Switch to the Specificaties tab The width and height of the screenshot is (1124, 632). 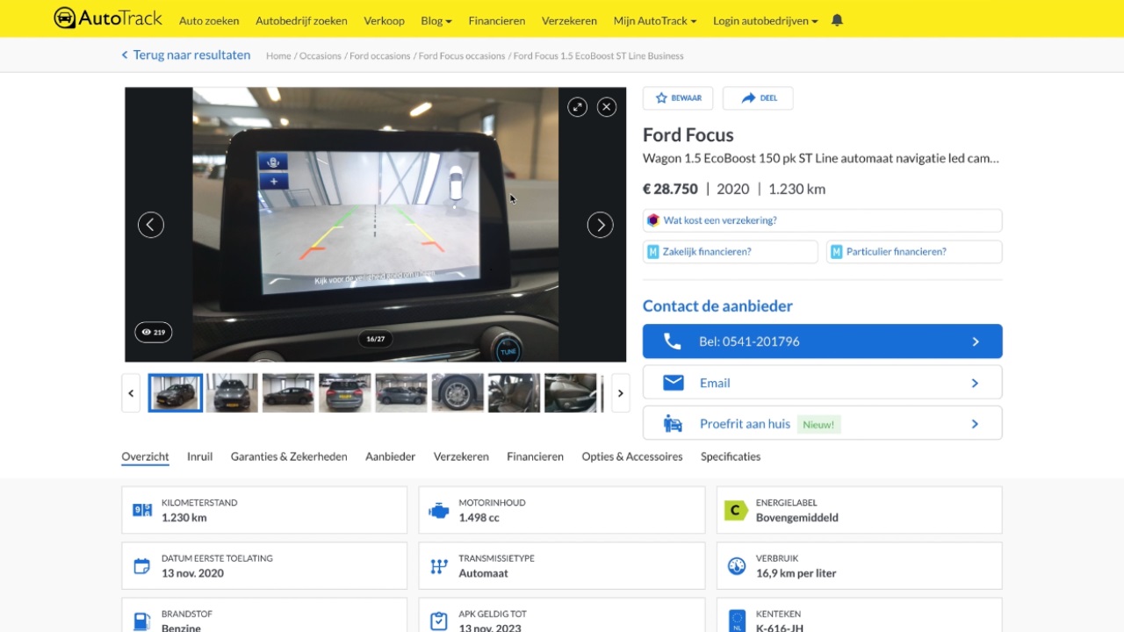[x=730, y=456]
